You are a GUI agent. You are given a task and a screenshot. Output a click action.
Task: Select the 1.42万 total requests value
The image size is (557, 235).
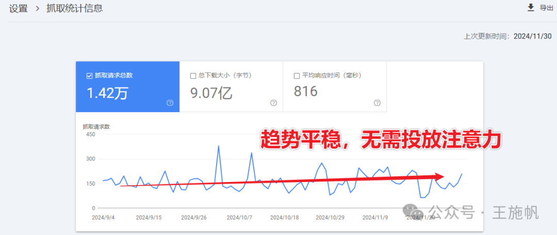click(x=108, y=93)
